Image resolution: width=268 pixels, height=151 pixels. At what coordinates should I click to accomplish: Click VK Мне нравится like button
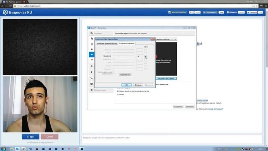pos(210,12)
